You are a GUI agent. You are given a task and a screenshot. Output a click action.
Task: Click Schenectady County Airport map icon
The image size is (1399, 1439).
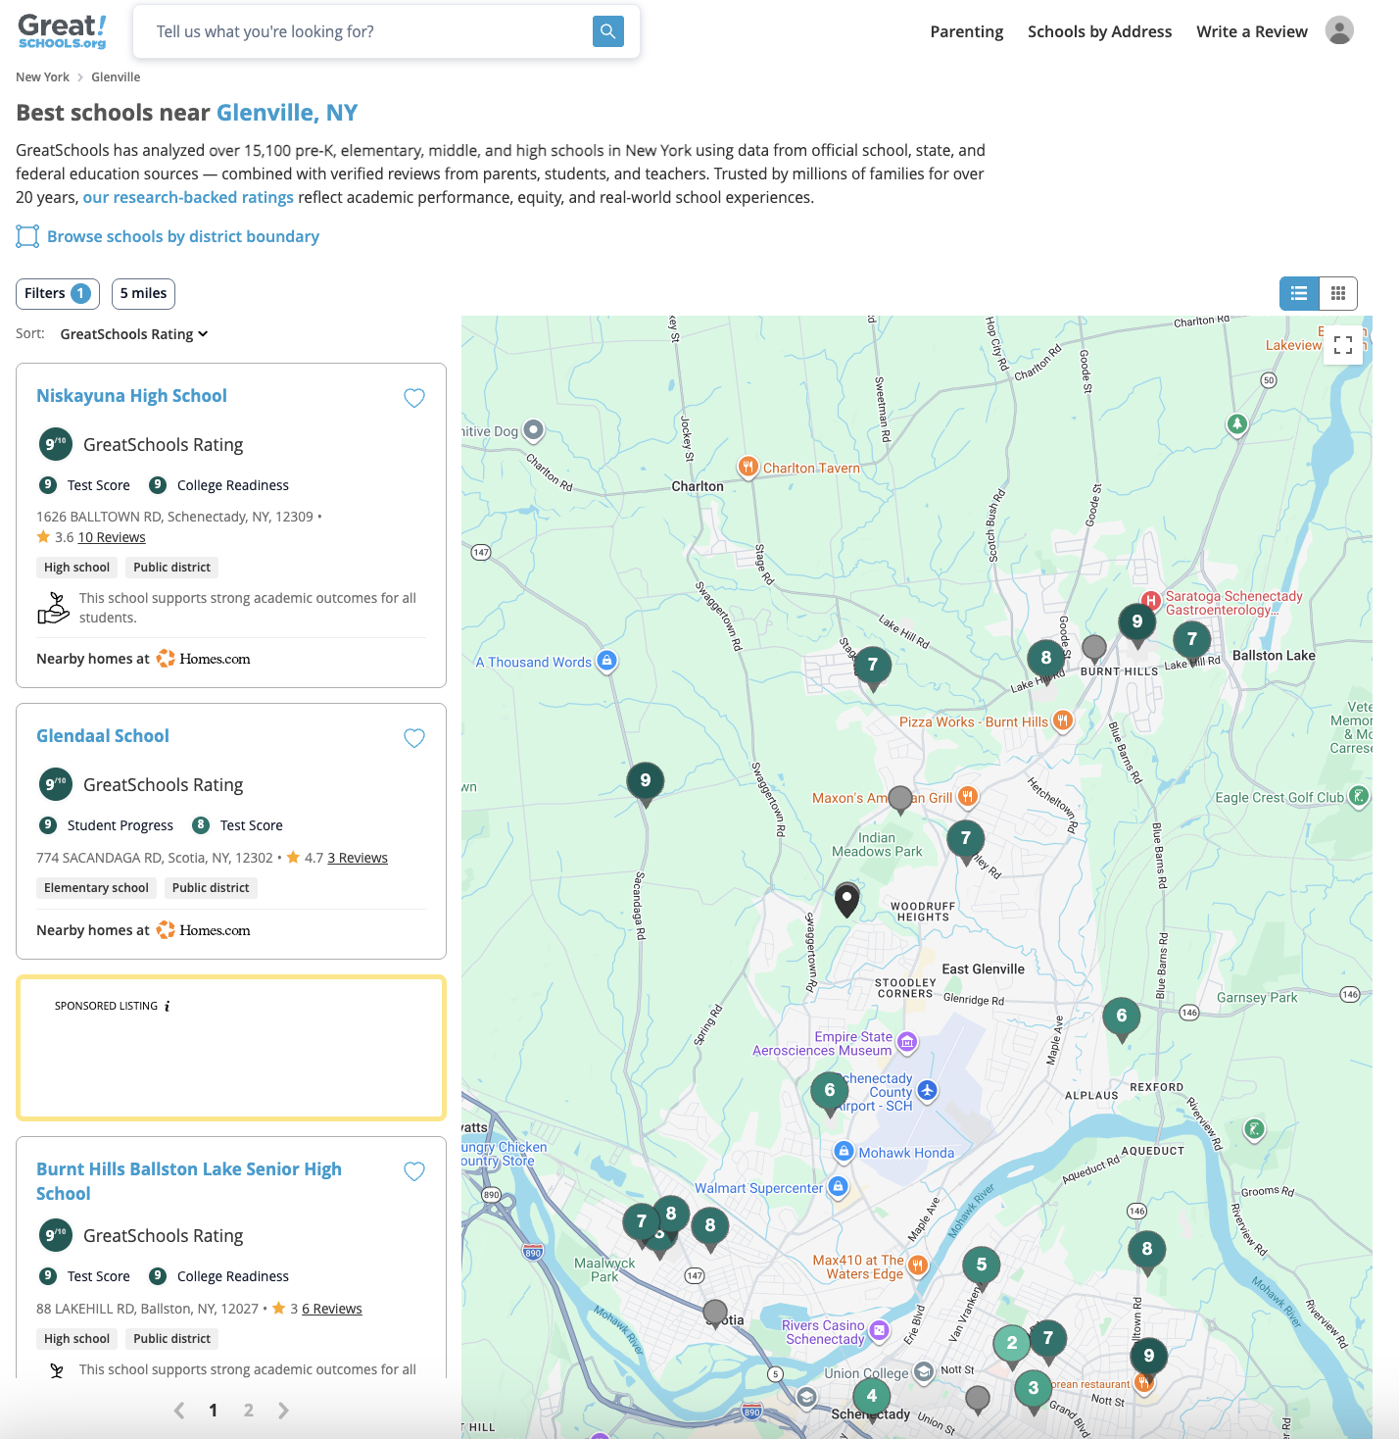(x=927, y=1090)
